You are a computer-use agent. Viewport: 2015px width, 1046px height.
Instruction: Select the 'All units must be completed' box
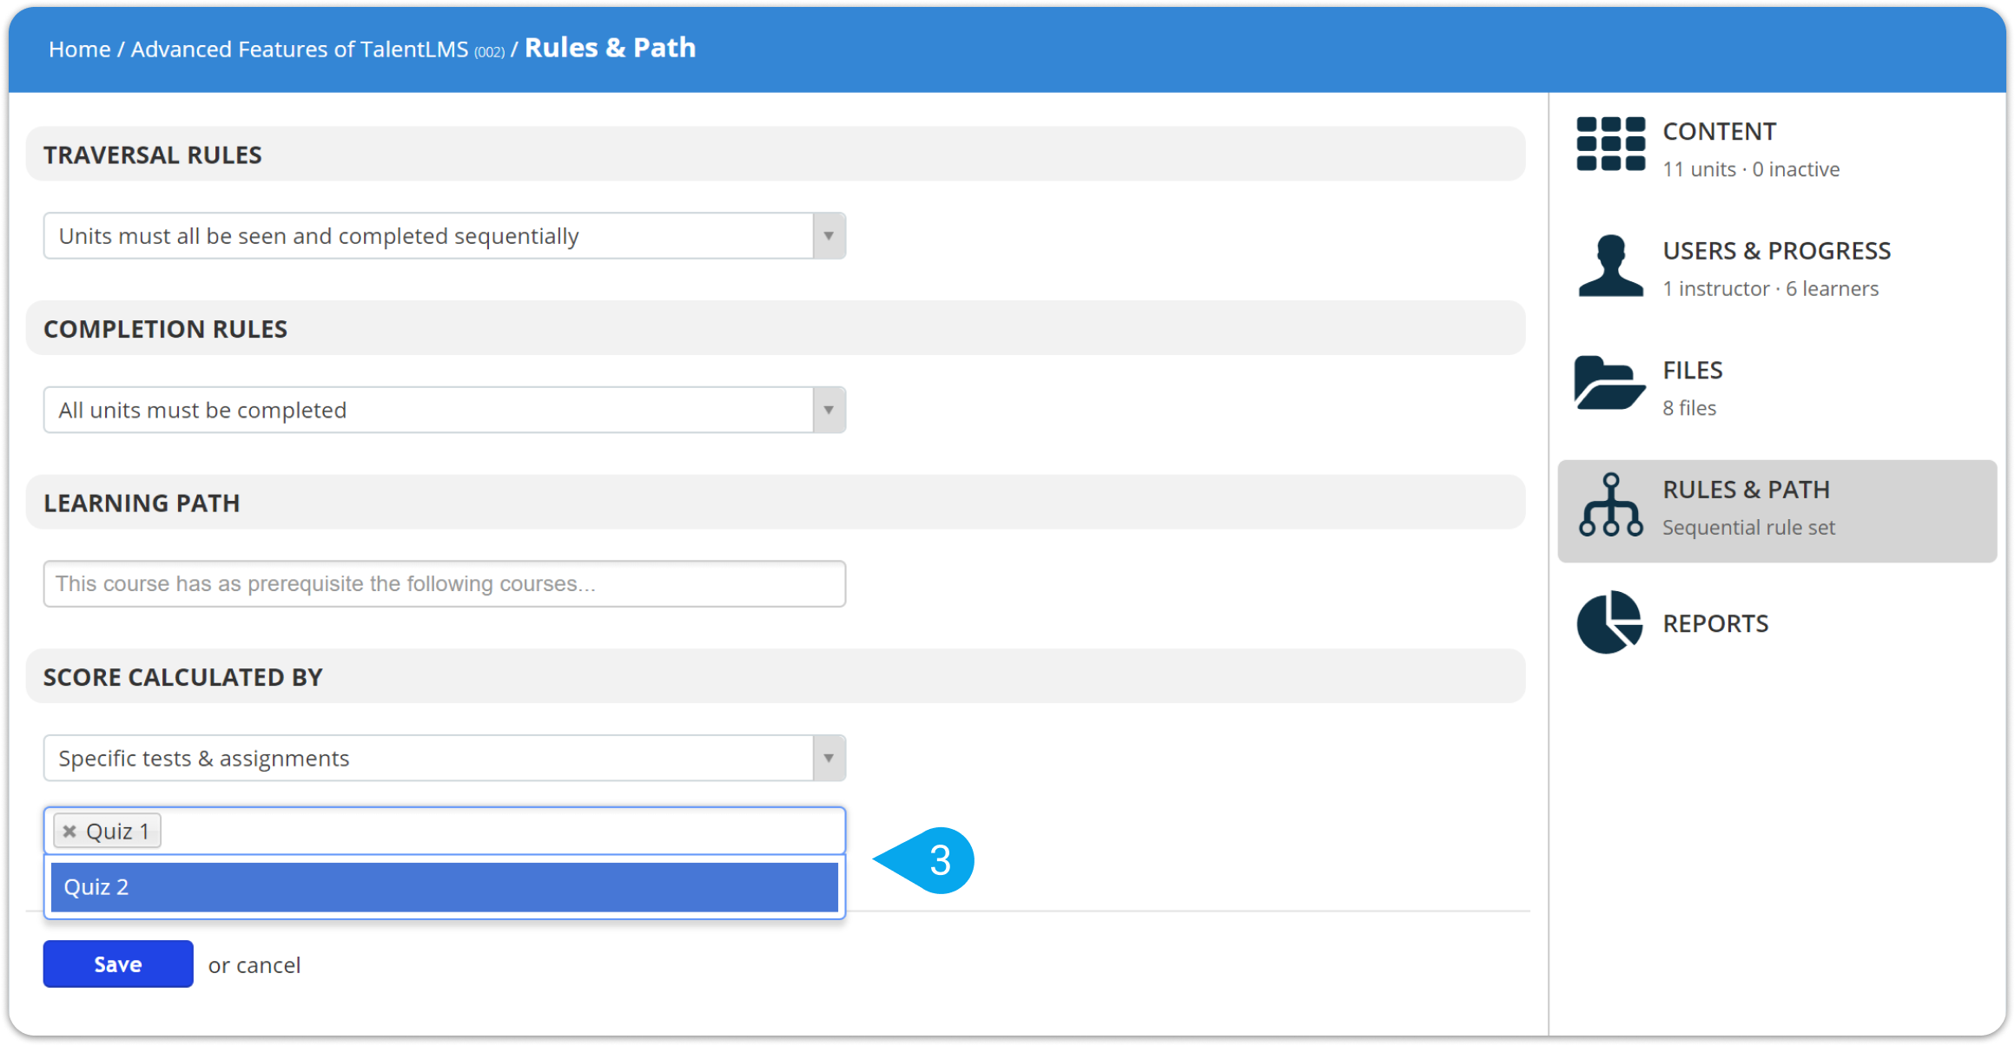(445, 410)
